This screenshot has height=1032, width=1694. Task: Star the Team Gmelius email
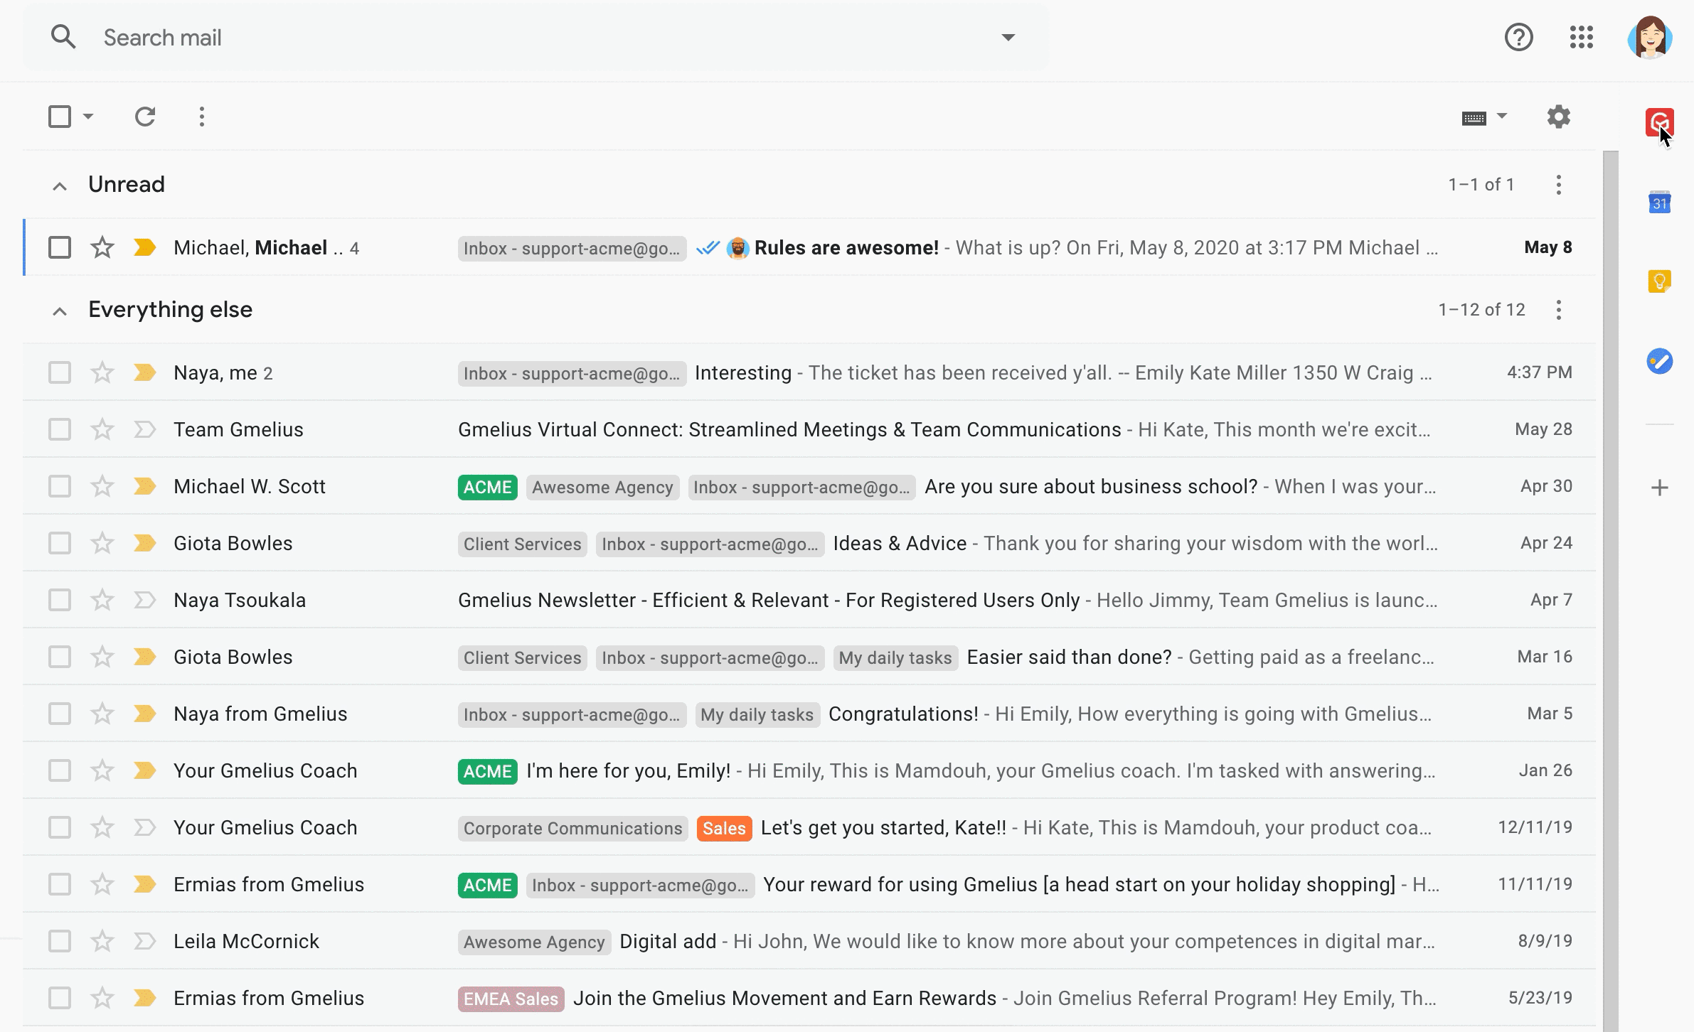102,429
